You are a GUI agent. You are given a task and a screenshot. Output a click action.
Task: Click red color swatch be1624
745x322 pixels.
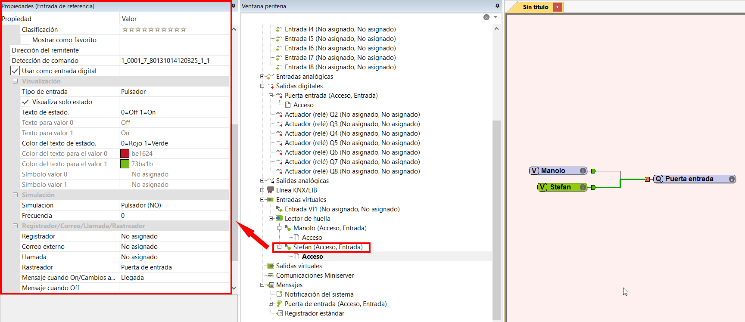(125, 154)
